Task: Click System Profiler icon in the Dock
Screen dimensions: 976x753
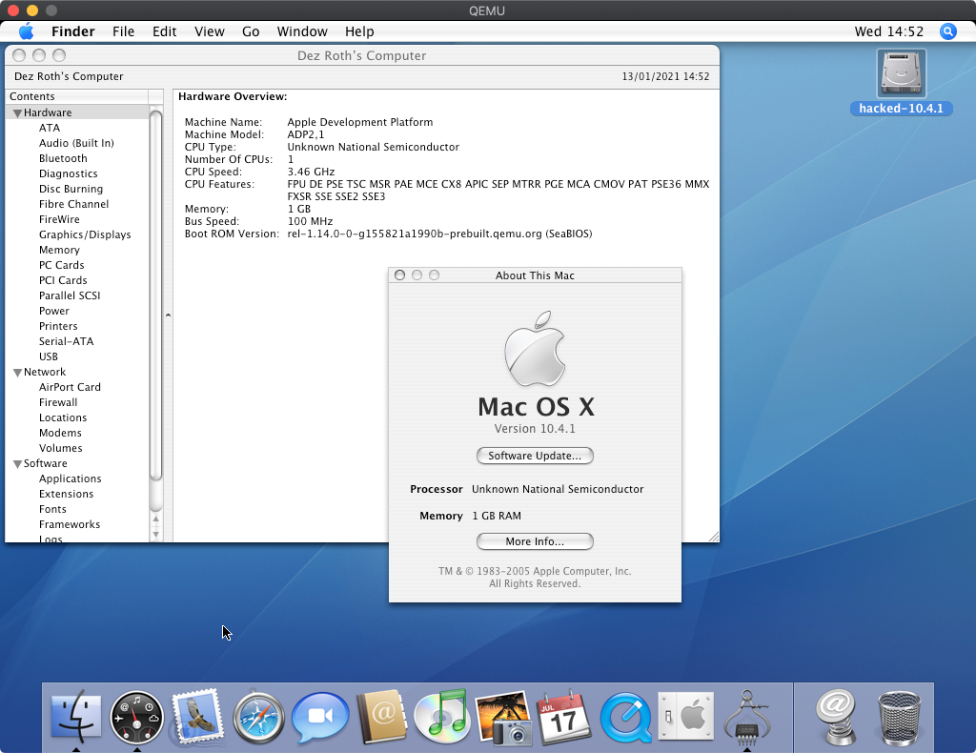Action: point(747,717)
